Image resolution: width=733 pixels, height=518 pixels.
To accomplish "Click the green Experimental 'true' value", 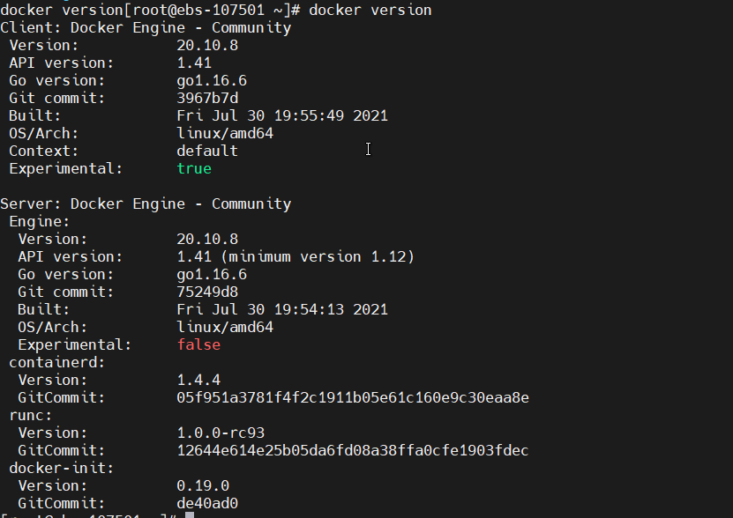I will click(194, 169).
